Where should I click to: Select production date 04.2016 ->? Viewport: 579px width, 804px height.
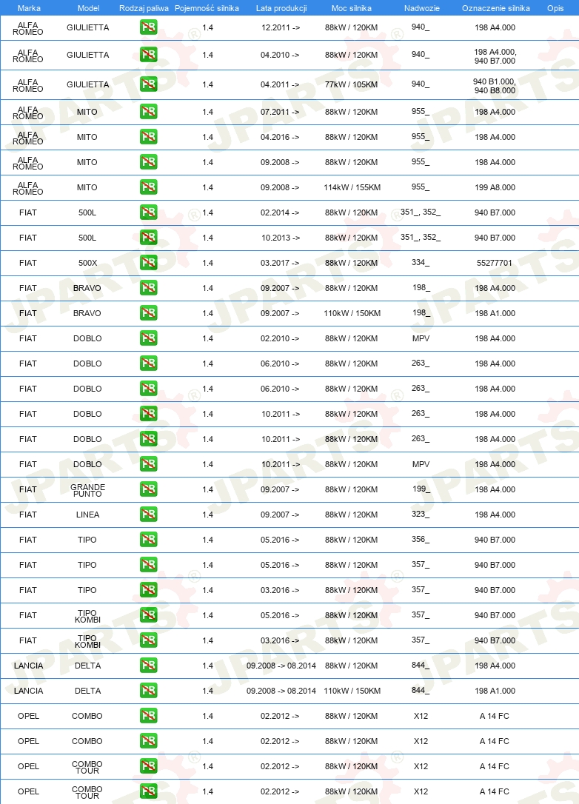280,138
